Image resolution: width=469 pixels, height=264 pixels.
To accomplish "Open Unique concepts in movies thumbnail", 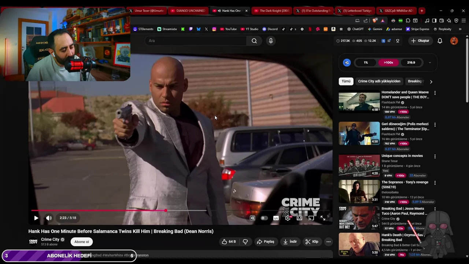I will tap(359, 165).
